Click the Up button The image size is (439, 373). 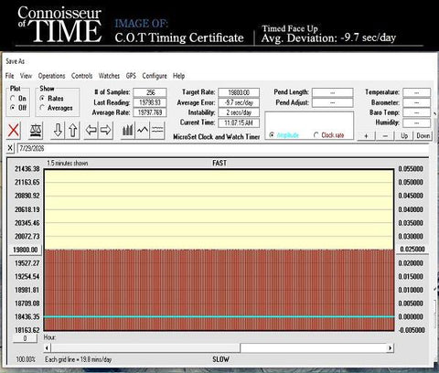click(404, 135)
